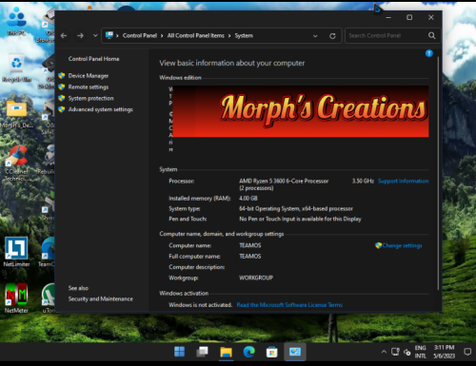Open address bar history dropdown

tap(315, 36)
